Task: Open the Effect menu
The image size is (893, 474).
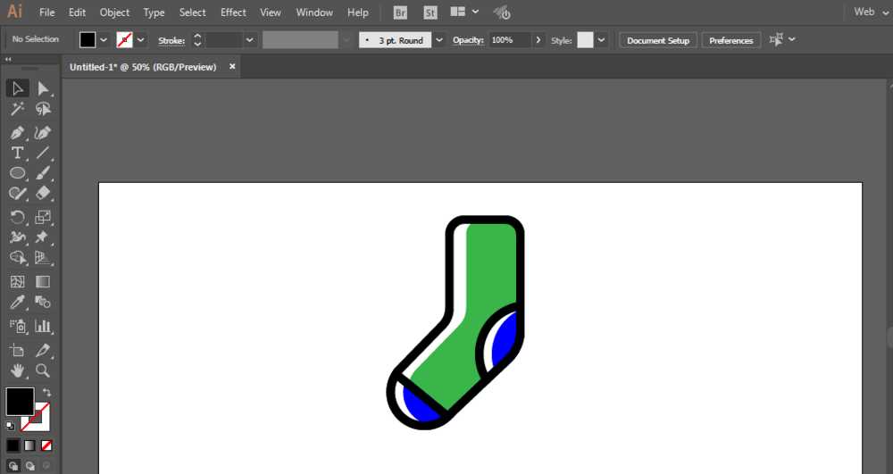Action: tap(233, 12)
